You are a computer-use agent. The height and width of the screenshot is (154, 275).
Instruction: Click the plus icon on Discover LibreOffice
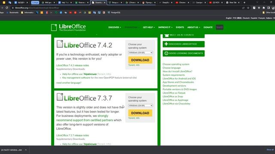(166, 44)
